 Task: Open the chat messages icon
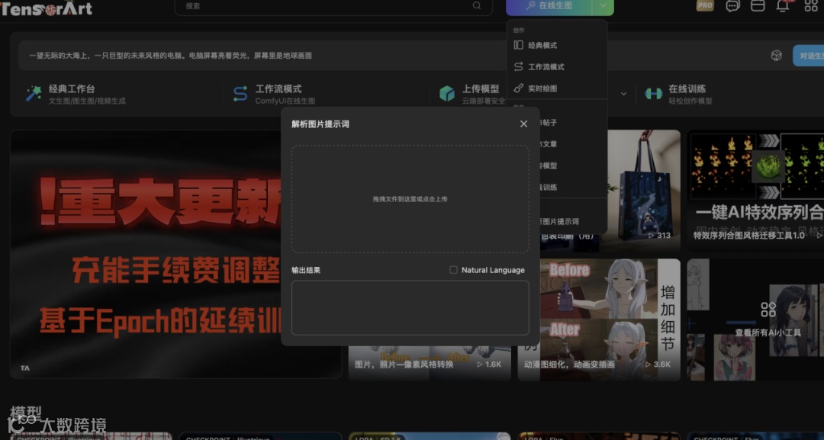click(732, 6)
